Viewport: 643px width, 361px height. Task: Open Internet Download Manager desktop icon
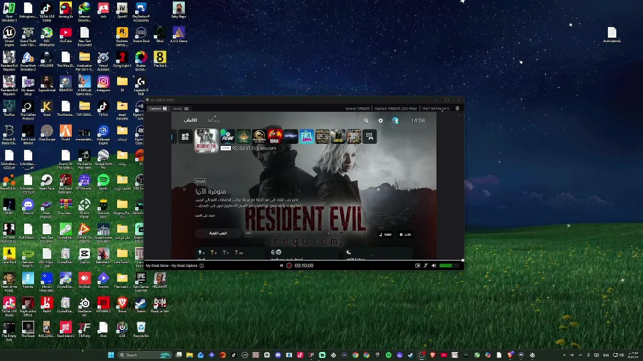coord(84,11)
